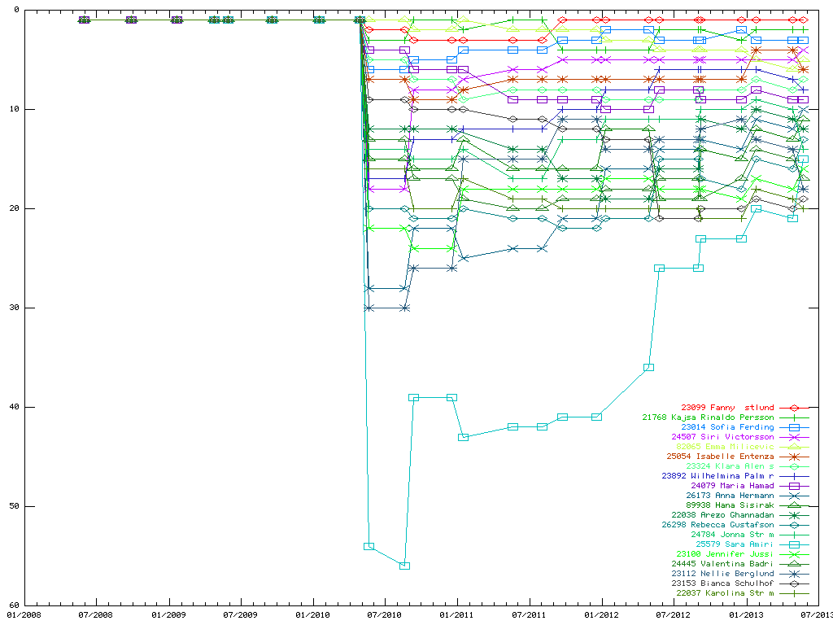833x625 pixels.
Task: Click the purple cross marker beside Siri Victorsson
Action: [795, 437]
